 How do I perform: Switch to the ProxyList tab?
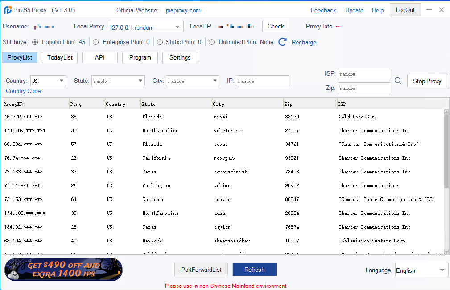pos(20,57)
